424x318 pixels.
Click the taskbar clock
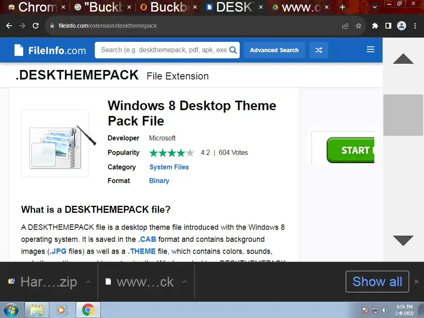(x=405, y=310)
